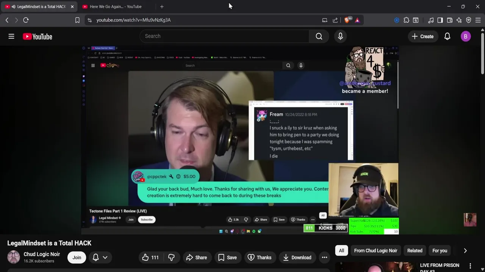The width and height of the screenshot is (485, 272).
Task: Reload the page
Action: point(26,20)
